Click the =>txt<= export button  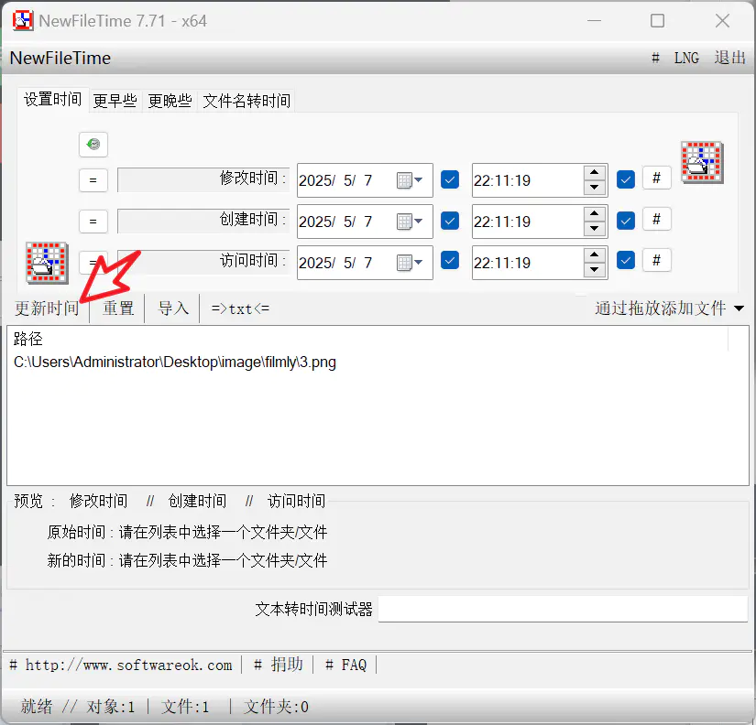click(x=240, y=308)
